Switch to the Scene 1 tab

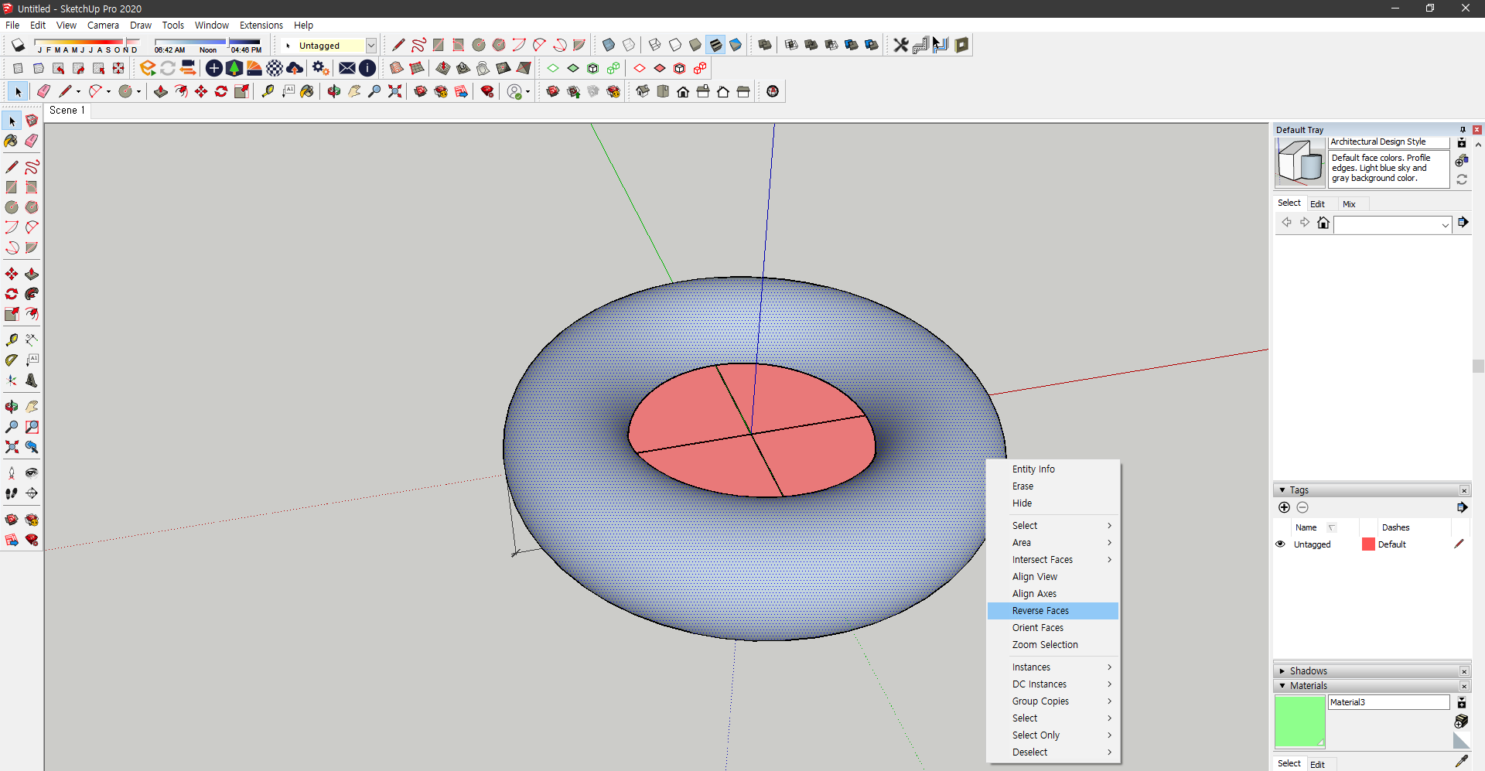[67, 111]
